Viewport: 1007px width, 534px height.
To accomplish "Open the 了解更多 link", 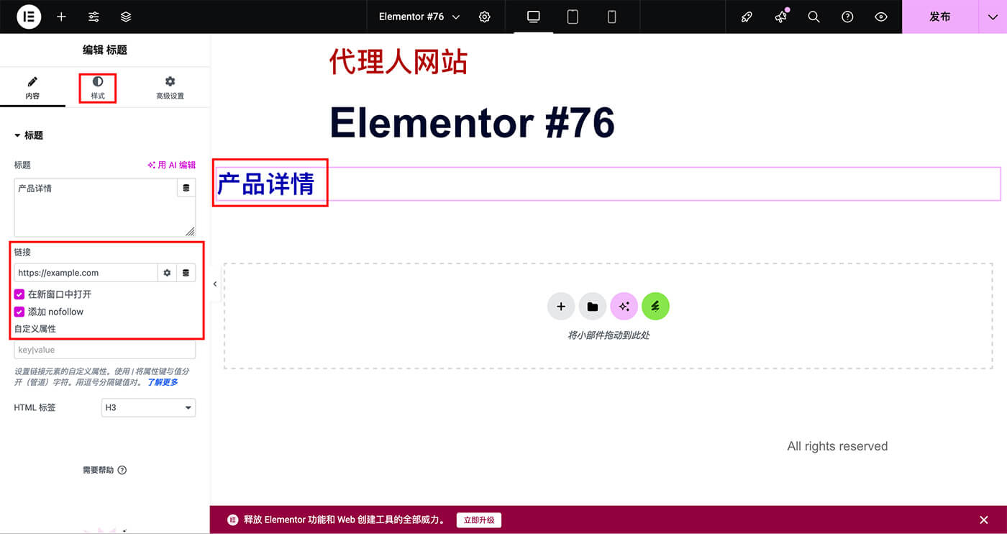I will [x=163, y=382].
